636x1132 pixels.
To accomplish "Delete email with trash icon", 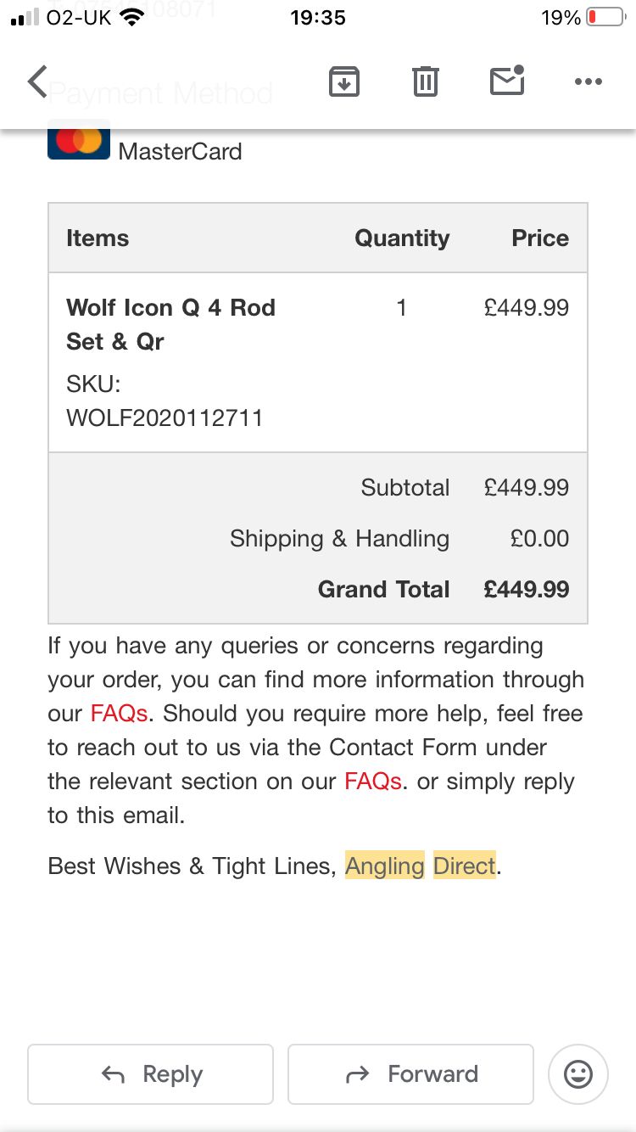I will point(425,81).
